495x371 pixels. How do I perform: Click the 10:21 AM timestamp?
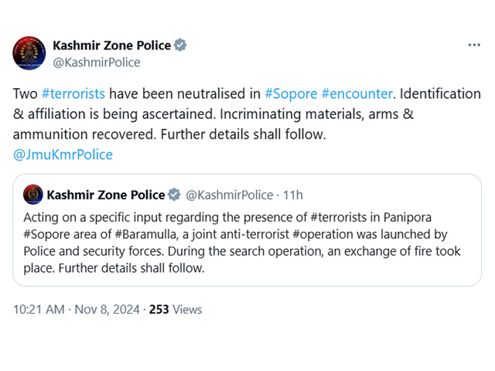pyautogui.click(x=39, y=309)
